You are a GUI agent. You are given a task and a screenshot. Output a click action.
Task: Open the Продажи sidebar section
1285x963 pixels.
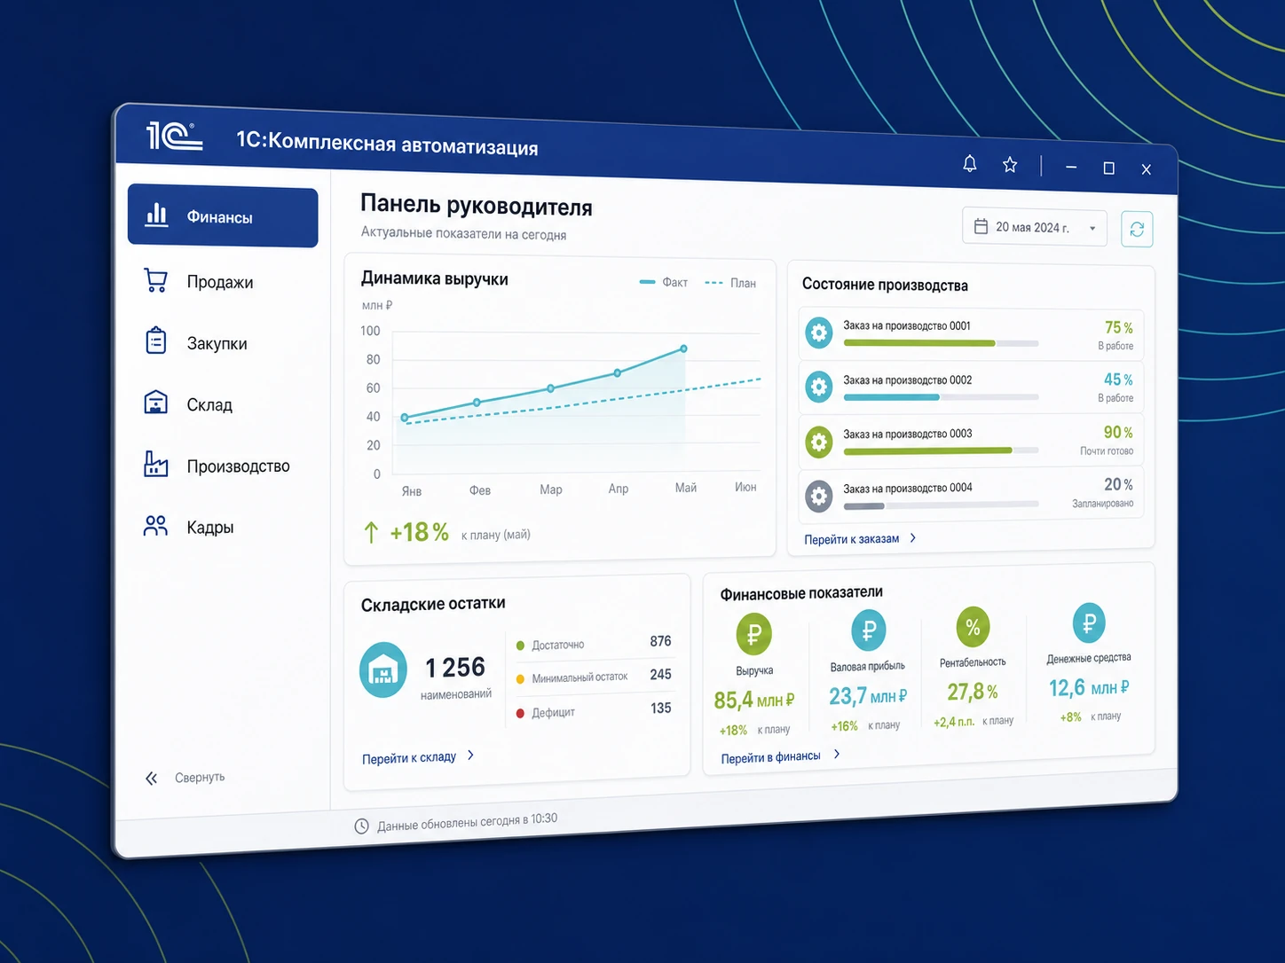click(222, 282)
